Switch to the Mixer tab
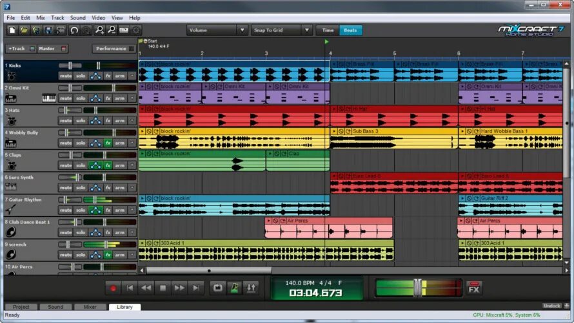 click(90, 307)
